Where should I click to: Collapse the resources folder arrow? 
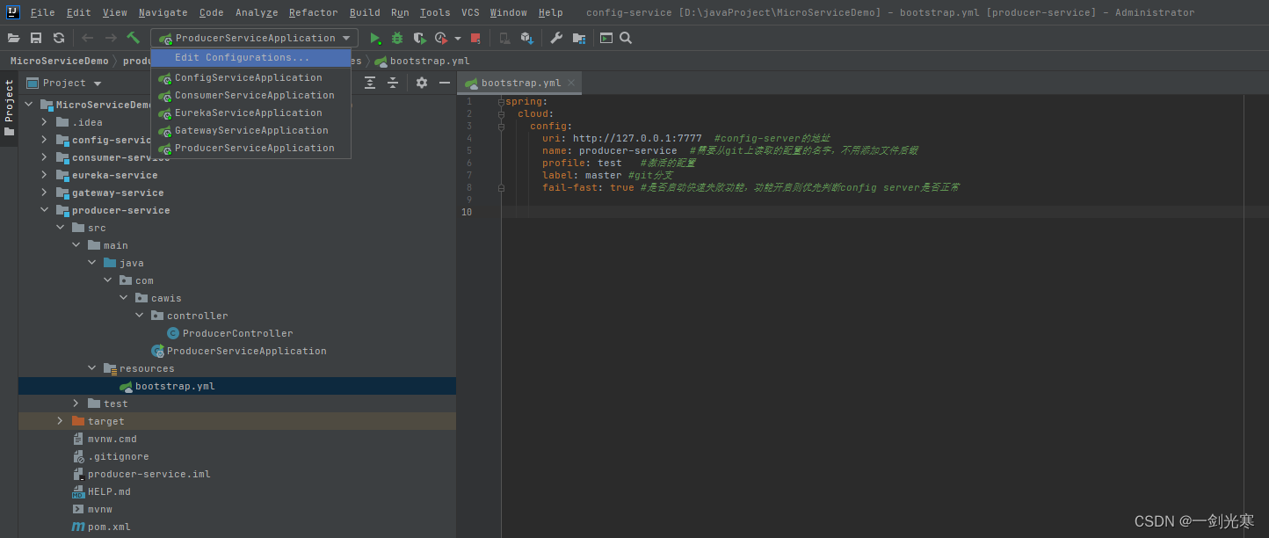coord(92,368)
